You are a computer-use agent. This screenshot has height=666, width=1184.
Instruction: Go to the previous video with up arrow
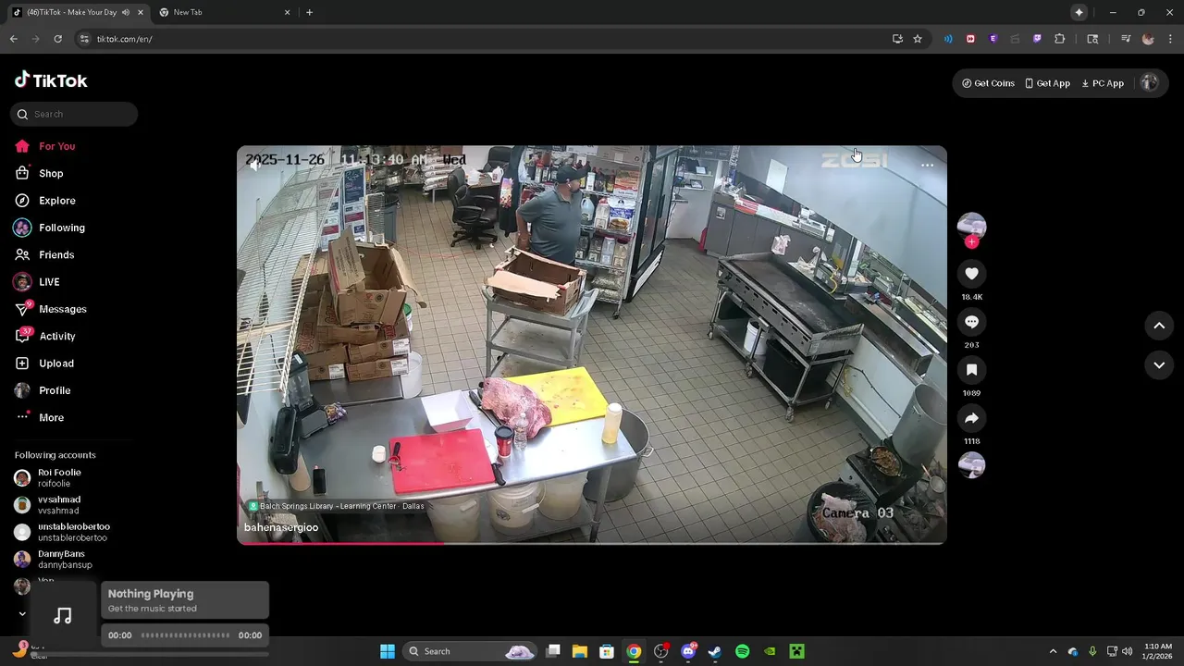coord(1159,326)
